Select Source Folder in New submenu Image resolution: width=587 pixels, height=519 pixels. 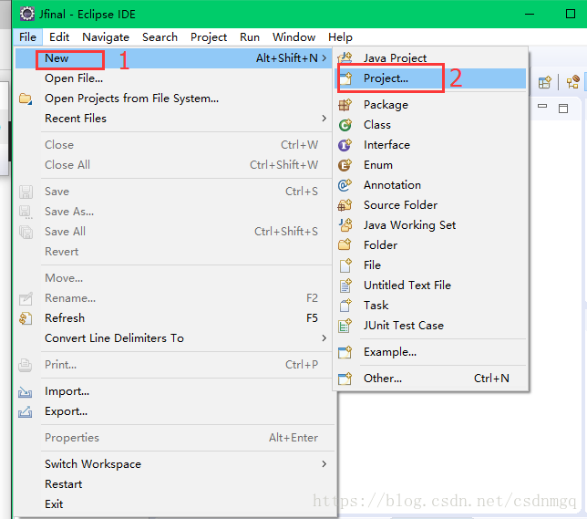(430, 205)
